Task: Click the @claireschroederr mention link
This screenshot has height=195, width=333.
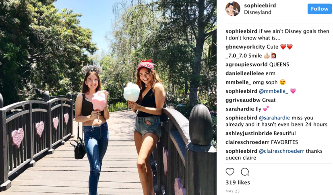Action: pos(281,151)
